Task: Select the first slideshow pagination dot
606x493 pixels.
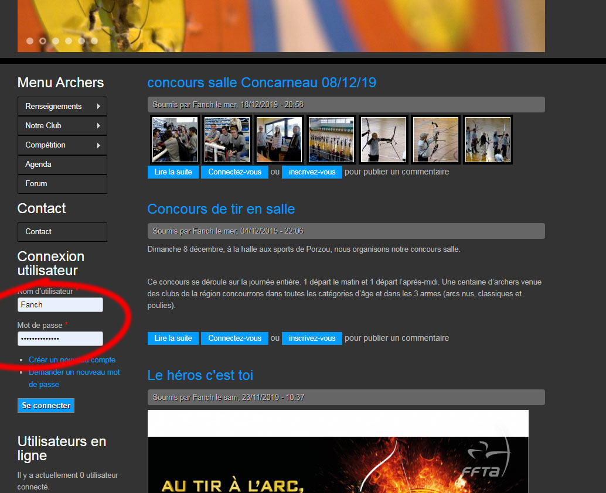Action: point(30,41)
